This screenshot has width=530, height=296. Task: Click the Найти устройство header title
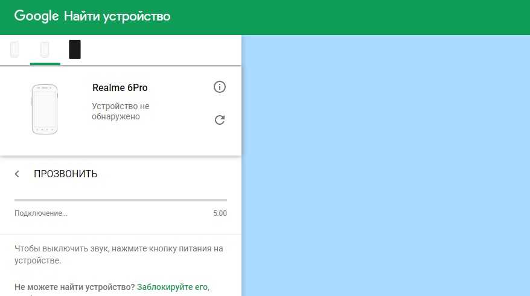[x=117, y=16]
